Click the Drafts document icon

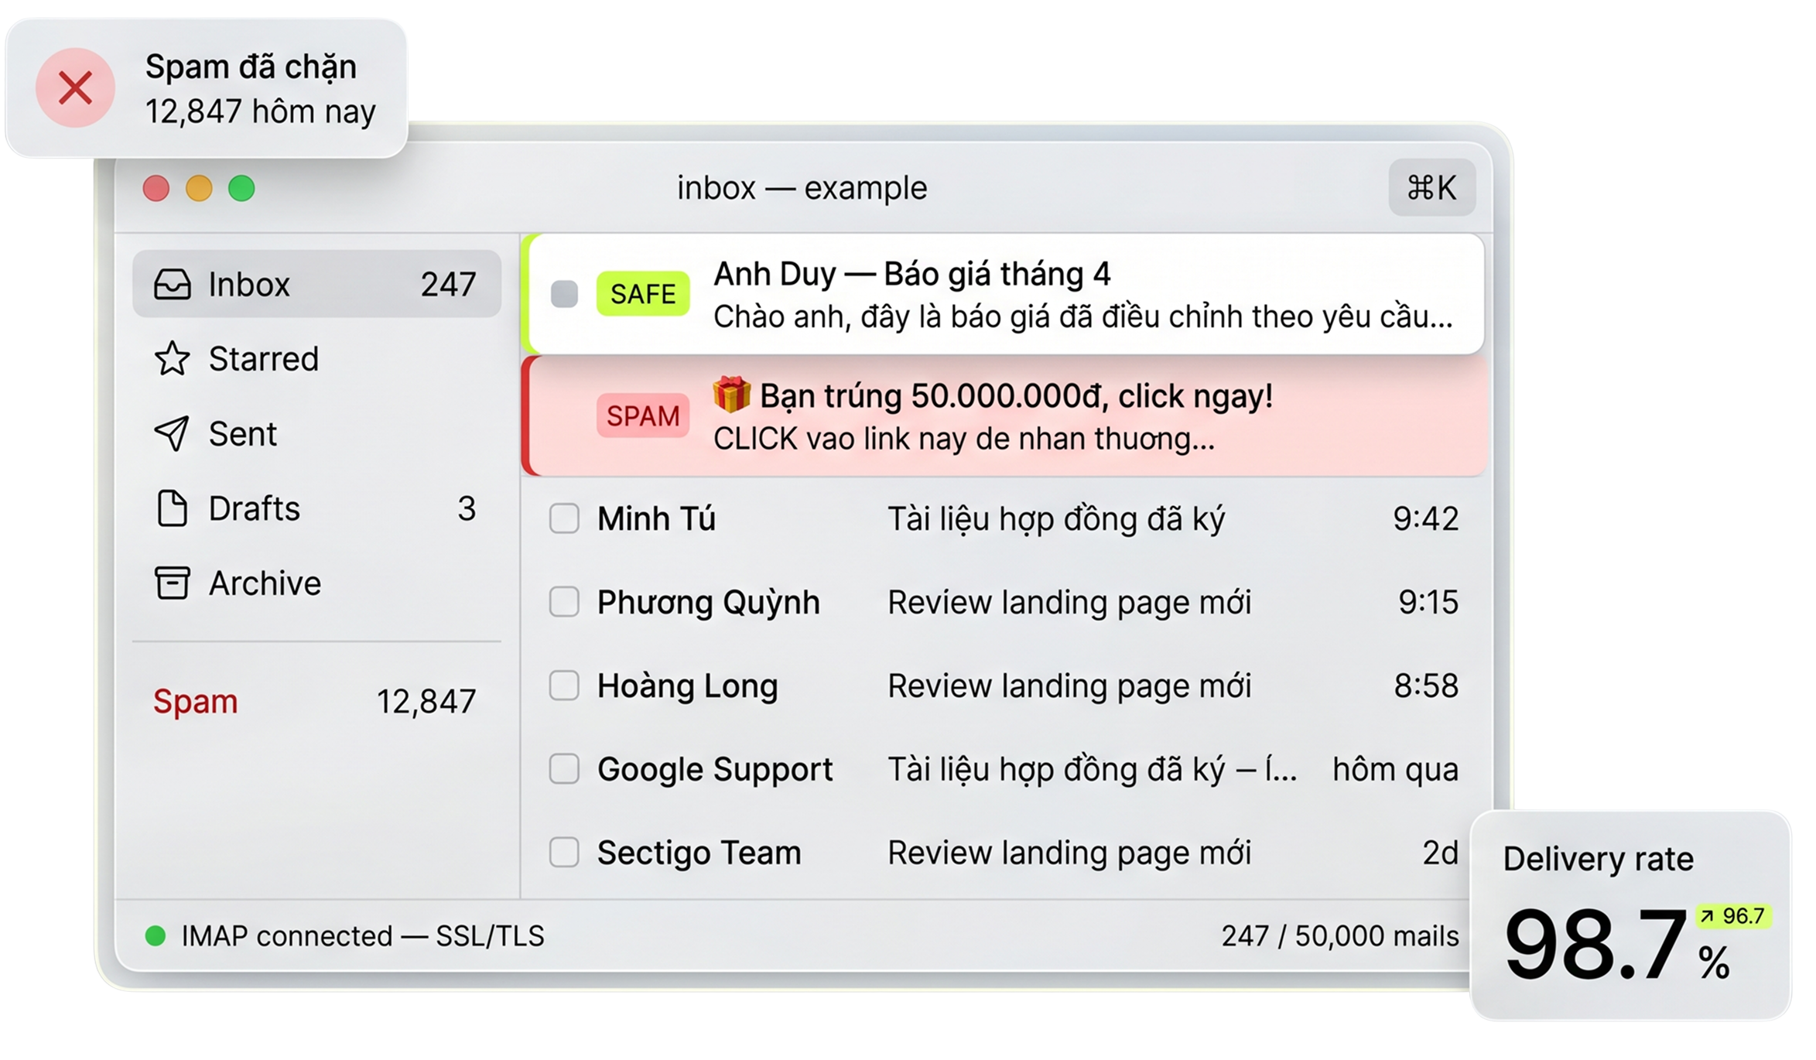click(172, 508)
